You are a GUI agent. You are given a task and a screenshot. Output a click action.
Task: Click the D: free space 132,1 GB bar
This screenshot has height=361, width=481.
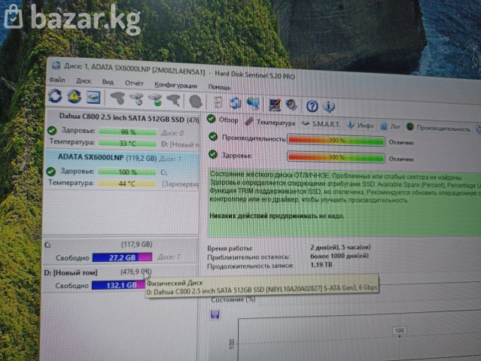click(x=117, y=285)
